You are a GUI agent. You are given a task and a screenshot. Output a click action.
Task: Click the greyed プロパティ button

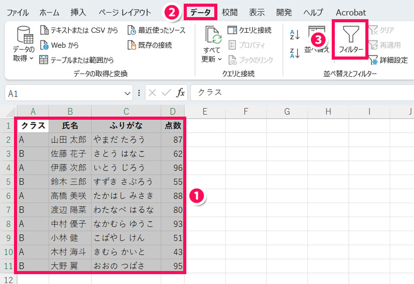(246, 45)
